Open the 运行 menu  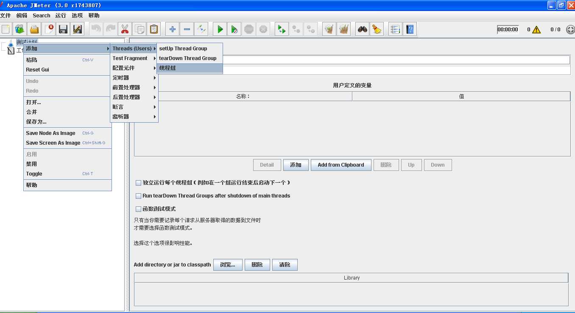pos(61,16)
